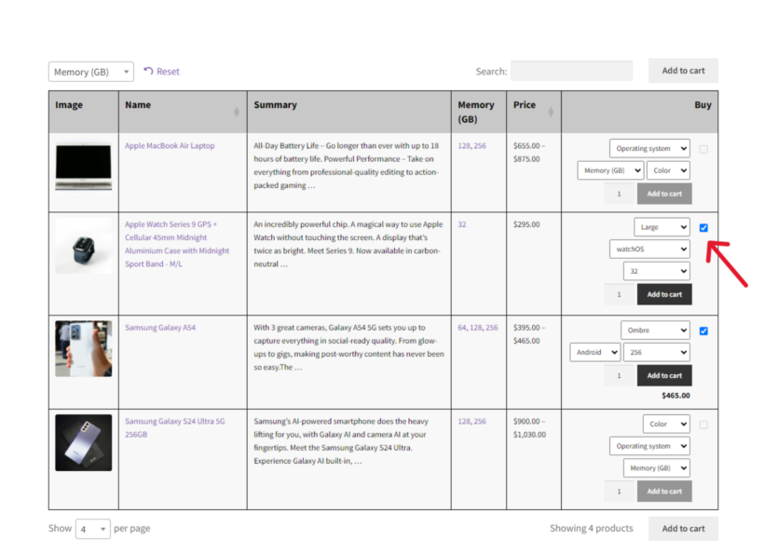Click inside the Search input field
This screenshot has width=764, height=553.
click(x=571, y=71)
